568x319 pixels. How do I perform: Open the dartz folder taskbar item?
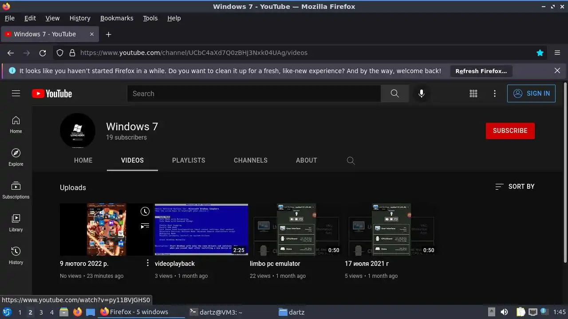[x=292, y=312]
